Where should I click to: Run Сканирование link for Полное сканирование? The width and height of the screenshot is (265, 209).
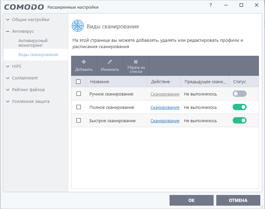click(165, 108)
